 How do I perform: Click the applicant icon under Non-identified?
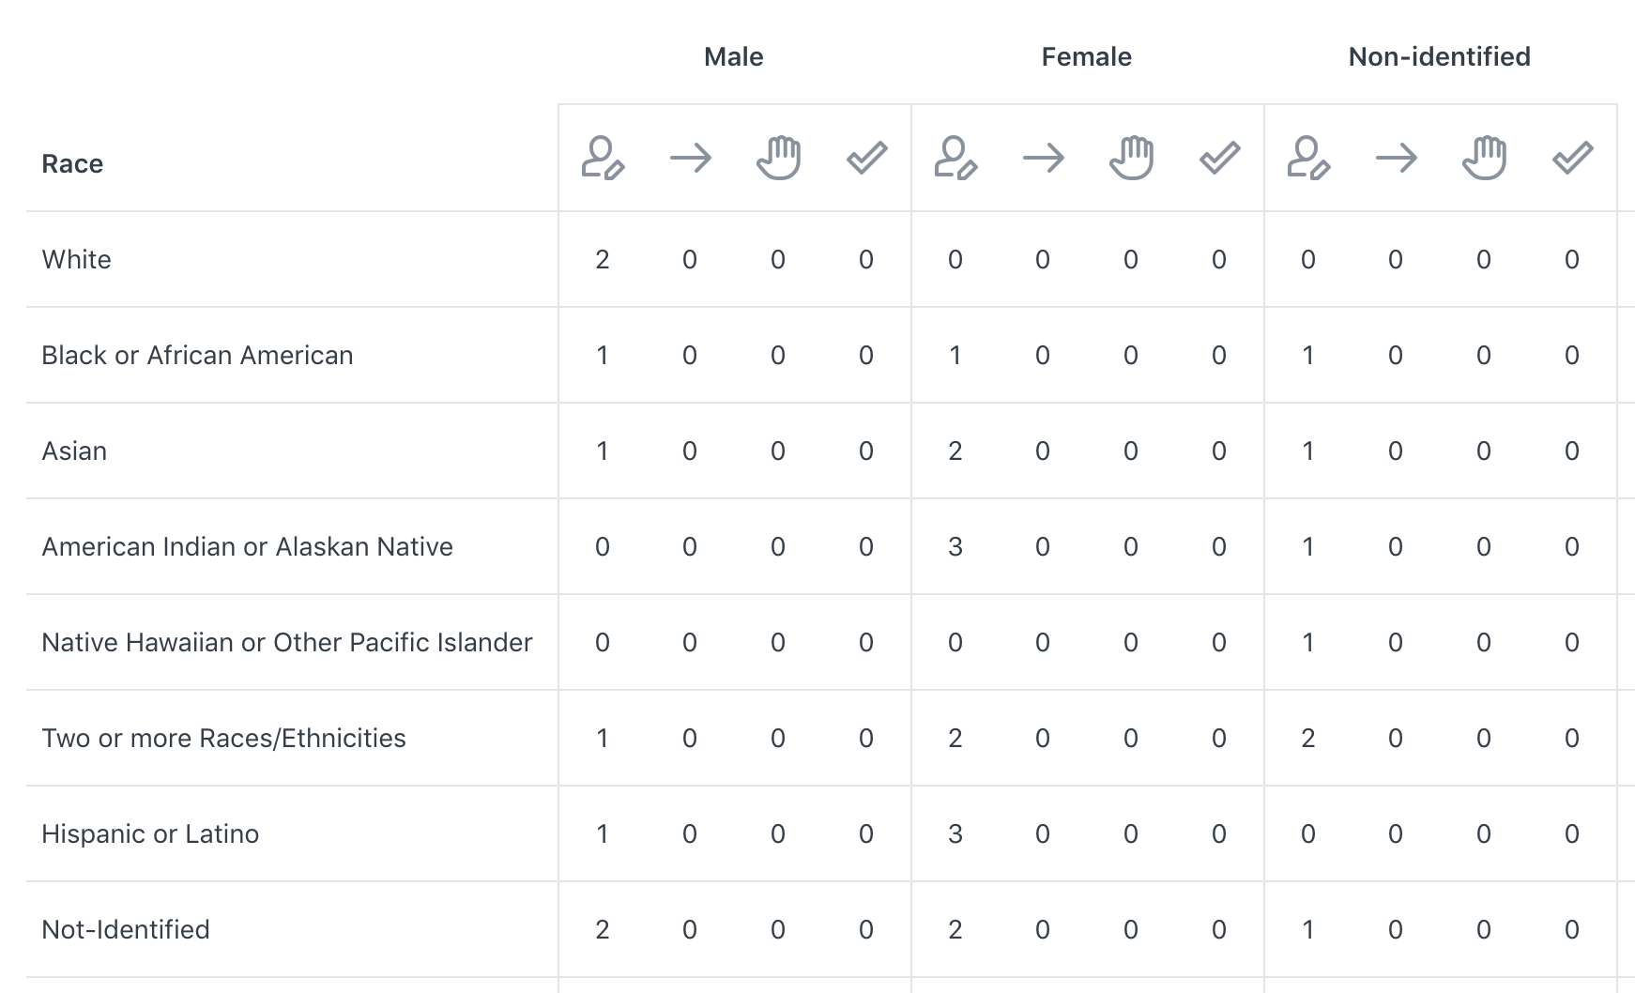[1308, 158]
